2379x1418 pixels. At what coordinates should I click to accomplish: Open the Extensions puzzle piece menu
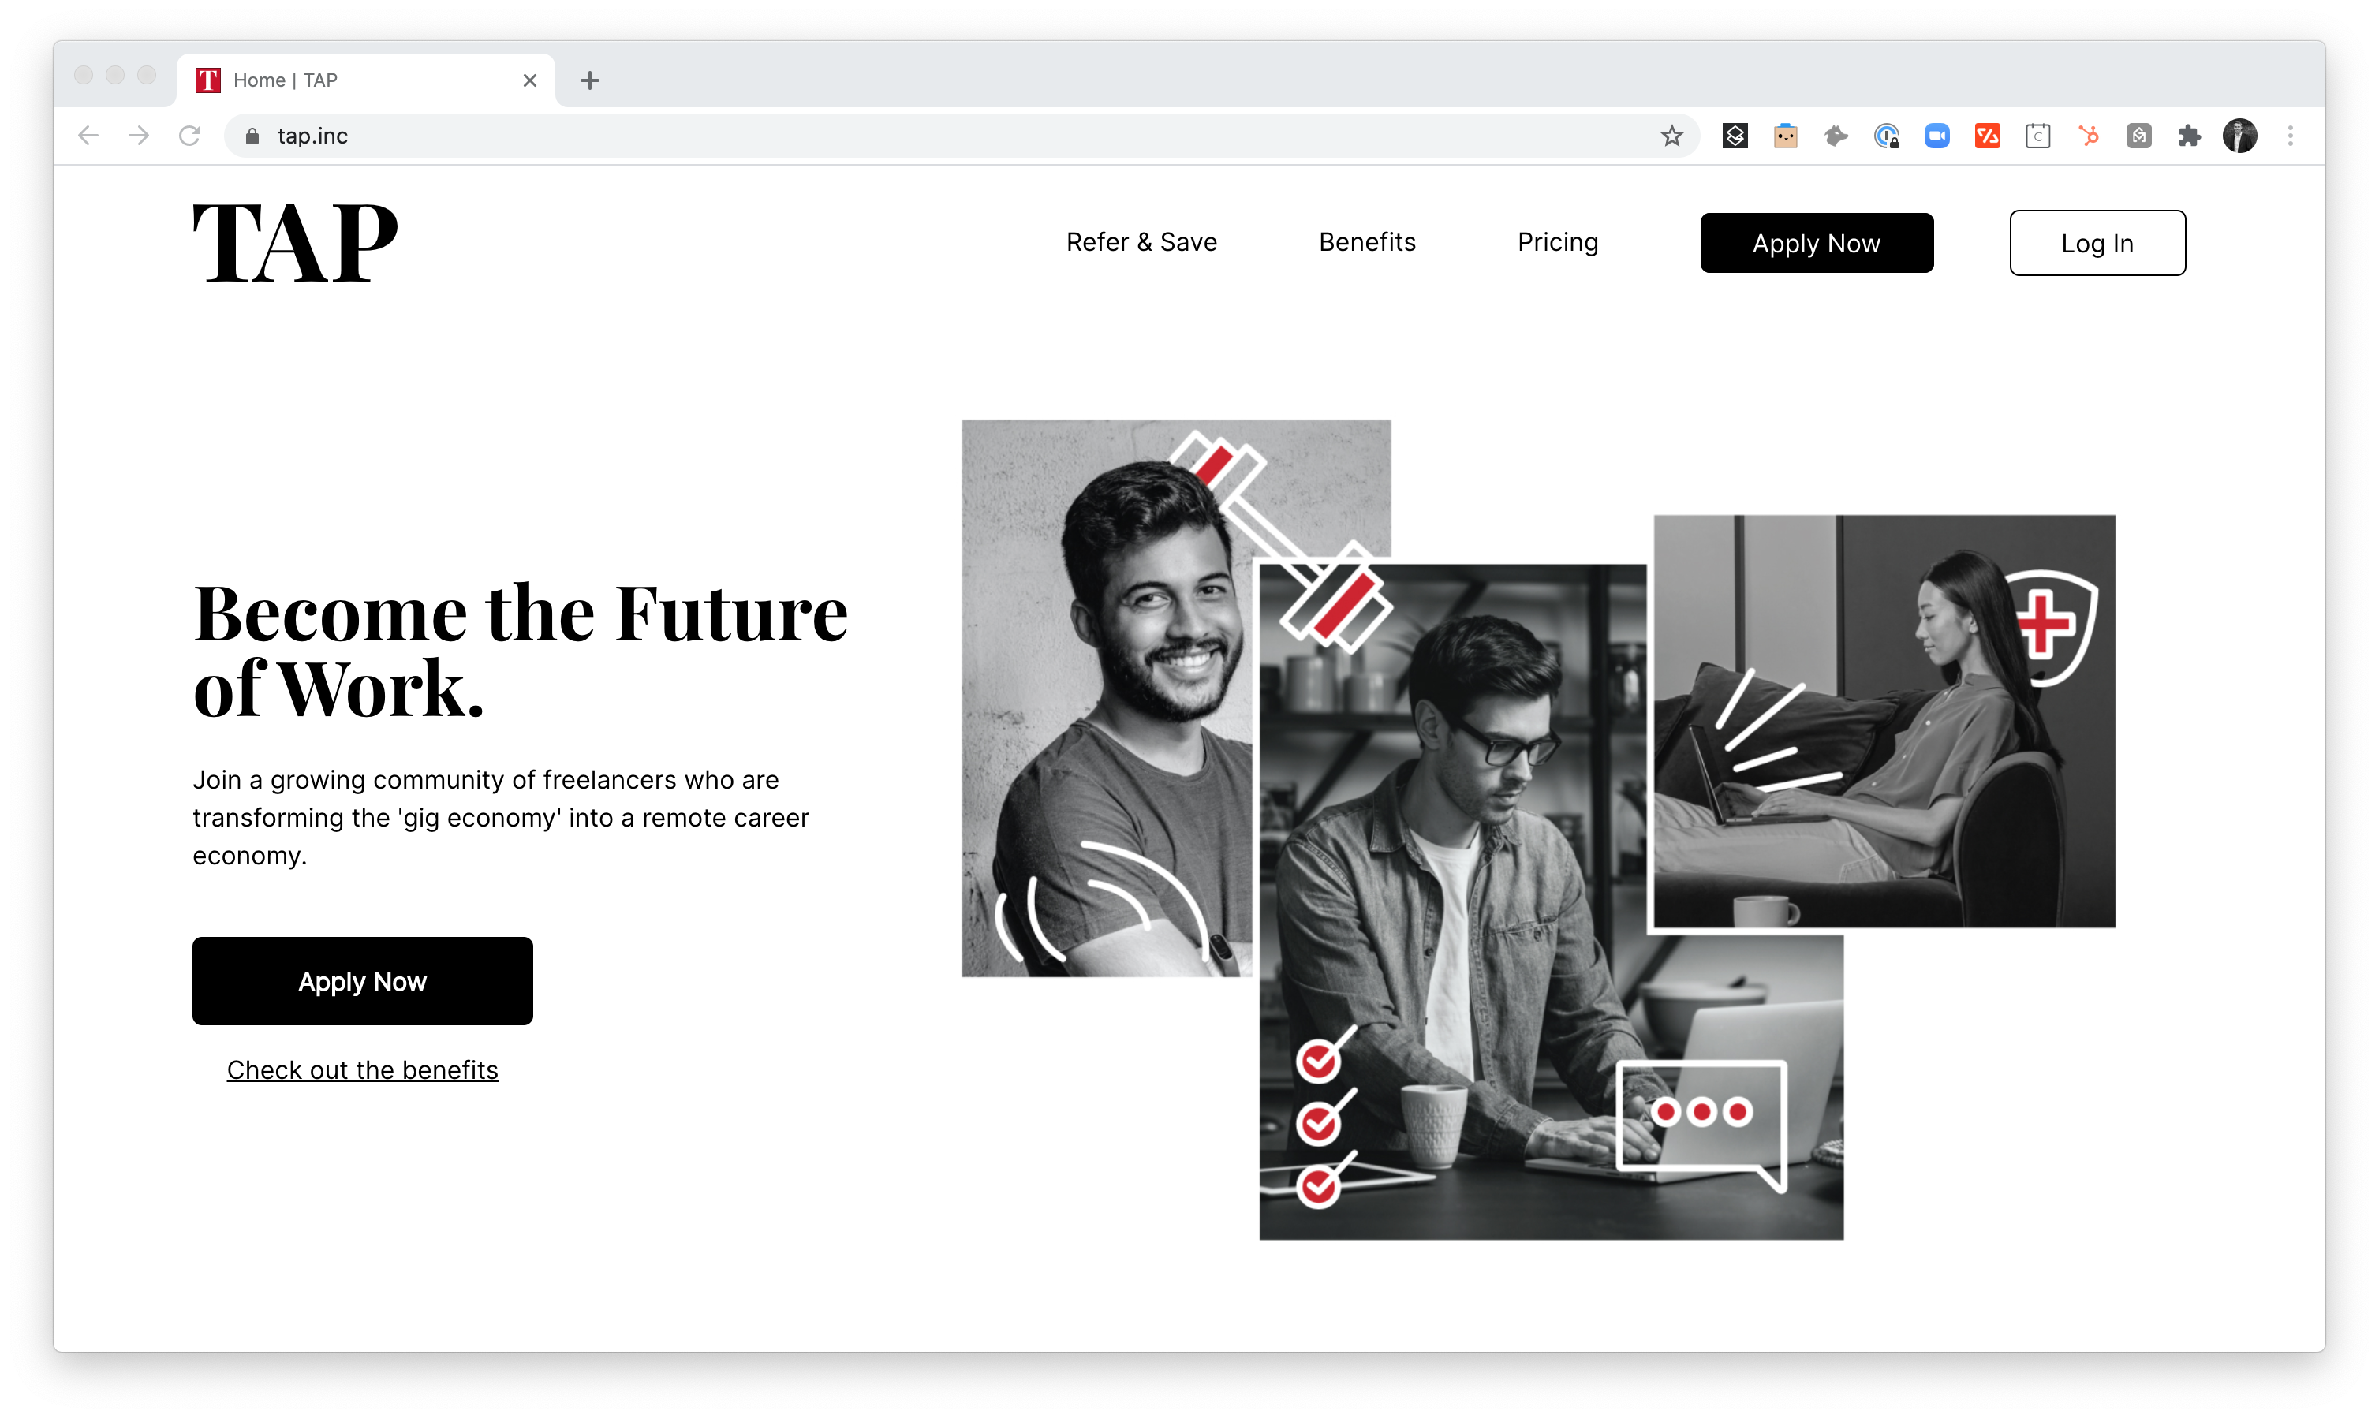[x=2189, y=136]
